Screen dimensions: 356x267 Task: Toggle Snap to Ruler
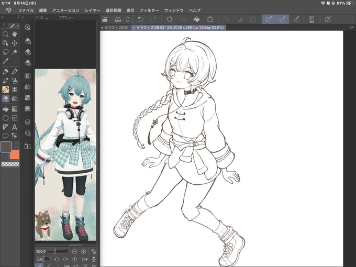click(x=269, y=19)
